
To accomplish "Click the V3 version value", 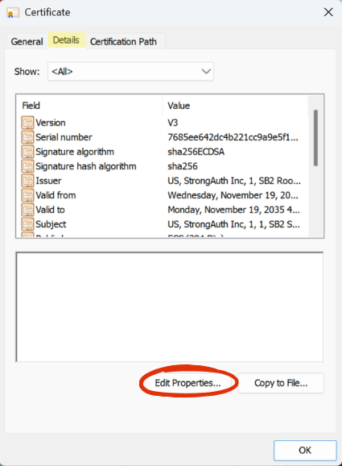I will click(173, 123).
